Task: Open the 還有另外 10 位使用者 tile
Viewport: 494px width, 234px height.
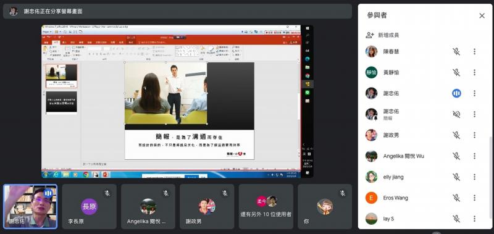Action: click(x=266, y=206)
